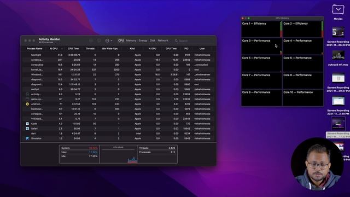Select the qemu process row icon
The image size is (350, 197).
[x=27, y=99]
